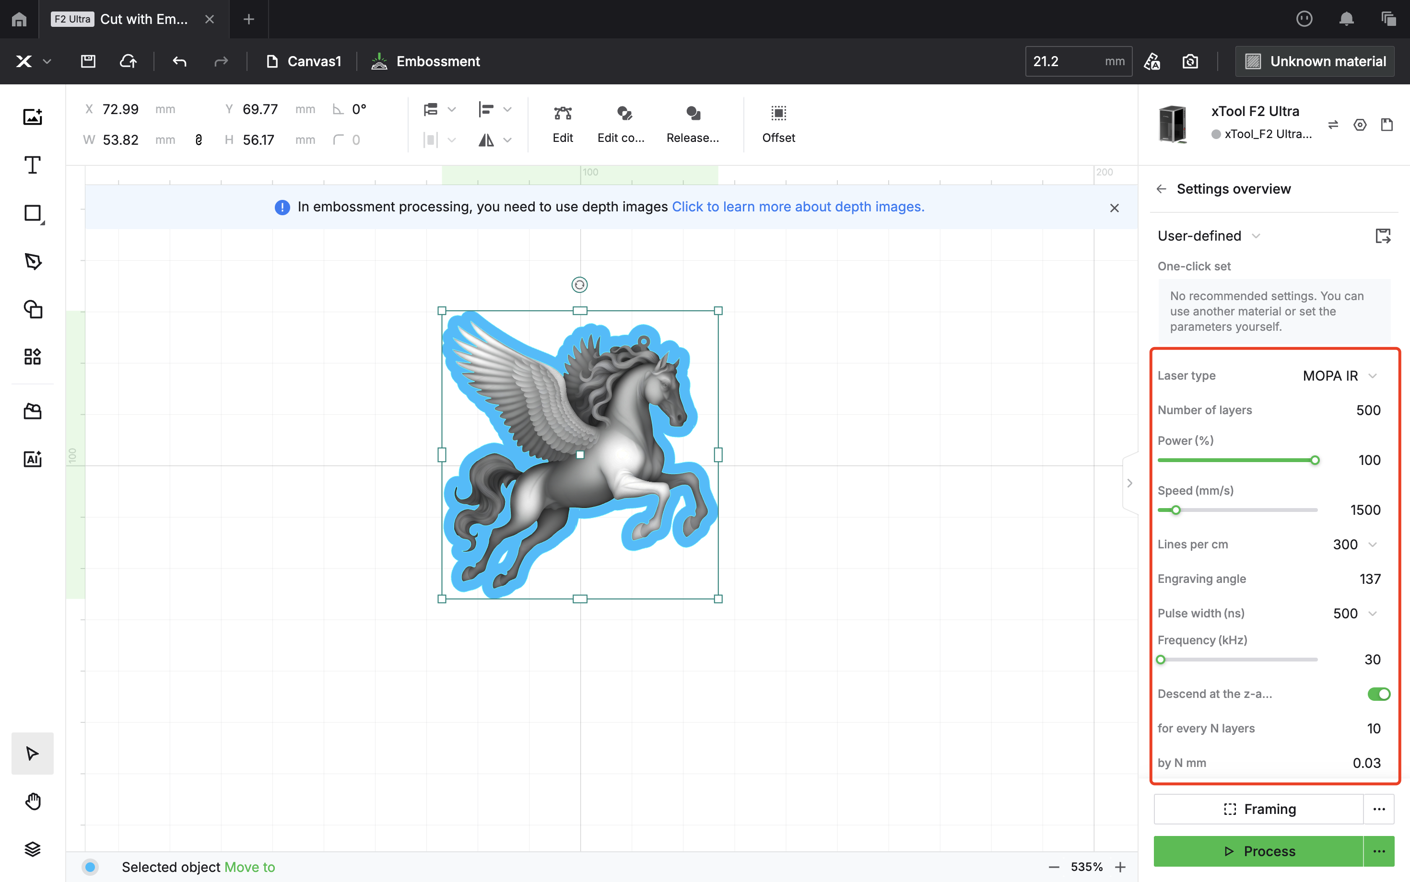Viewport: 1410px width, 882px height.
Task: Adjust the Power (%) slider
Action: click(x=1237, y=460)
